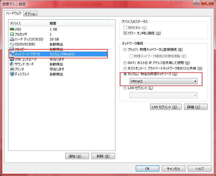Screen dimensions: 216x176
Task: Select the メモリ device icon
Action: tap(12, 29)
